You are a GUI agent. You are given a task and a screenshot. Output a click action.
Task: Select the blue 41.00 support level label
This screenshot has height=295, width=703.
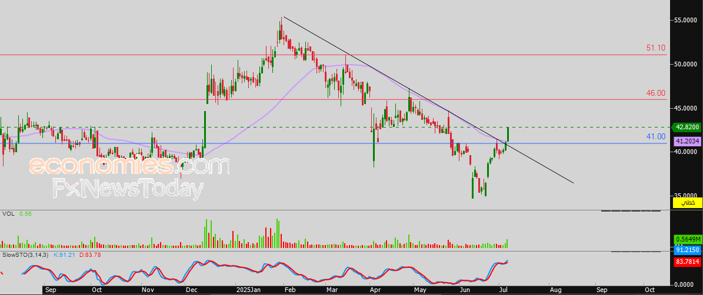(655, 136)
